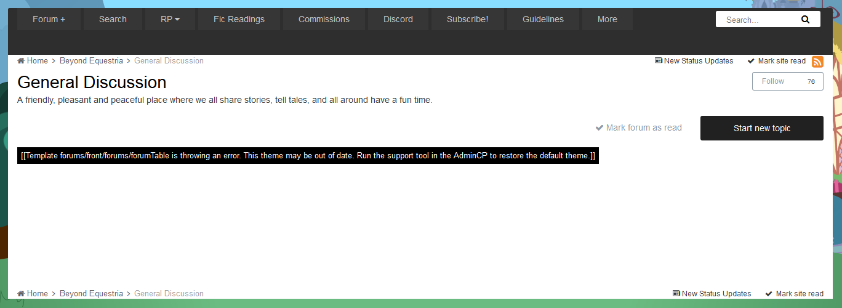Click the New Status Updates icon at top

[x=659, y=61]
